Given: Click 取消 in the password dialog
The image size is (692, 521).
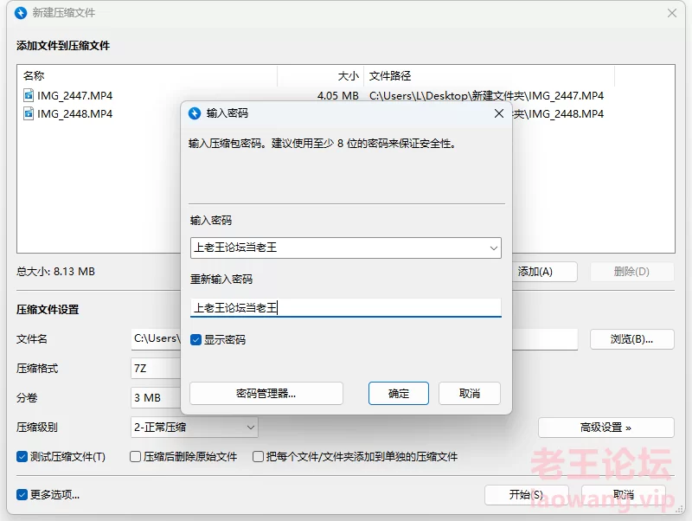Looking at the screenshot, I should pyautogui.click(x=470, y=394).
